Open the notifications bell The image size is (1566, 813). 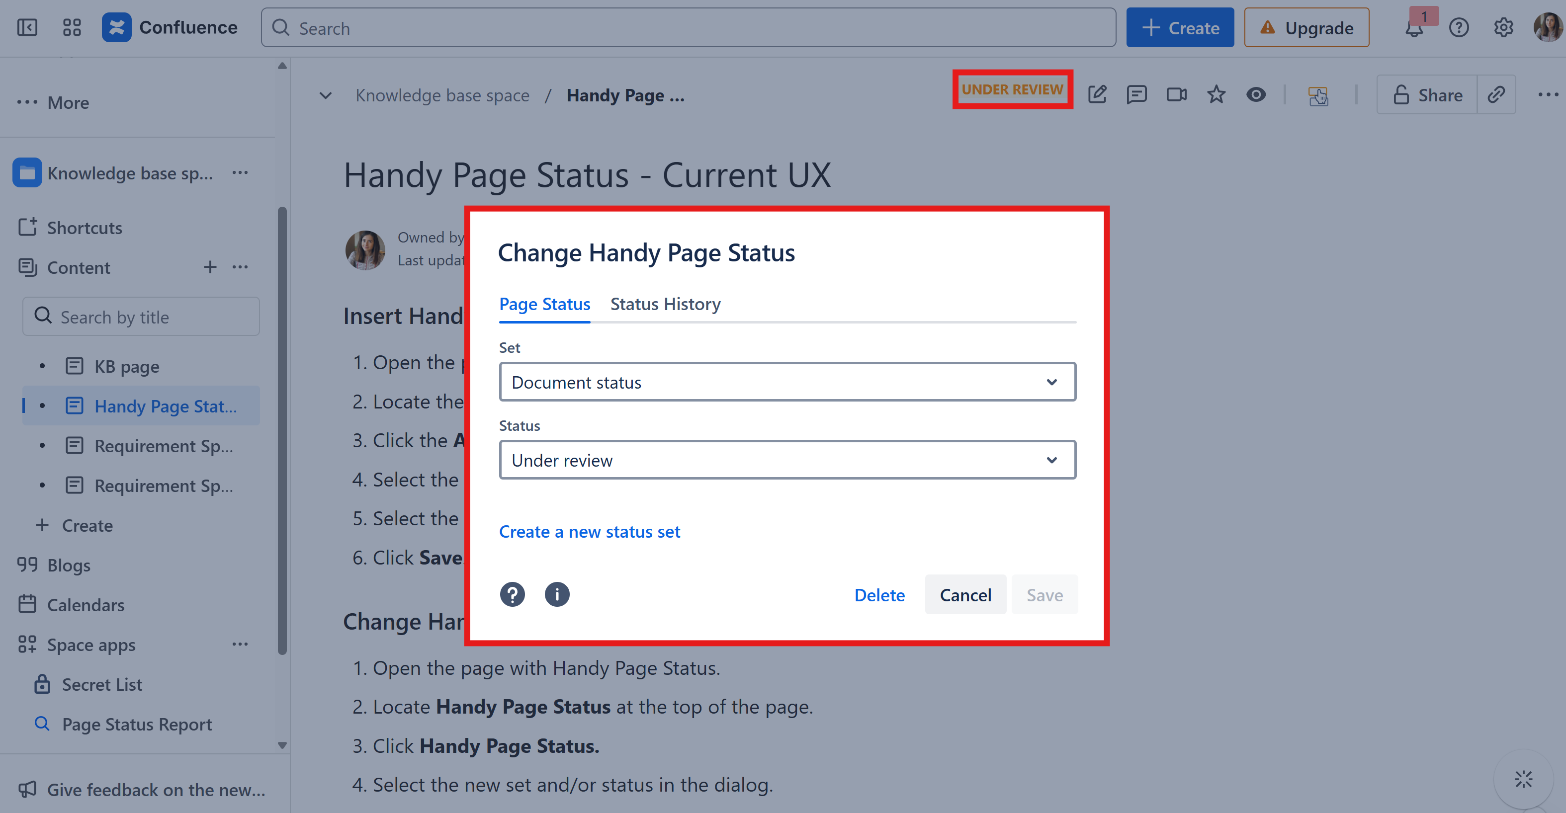coord(1414,28)
